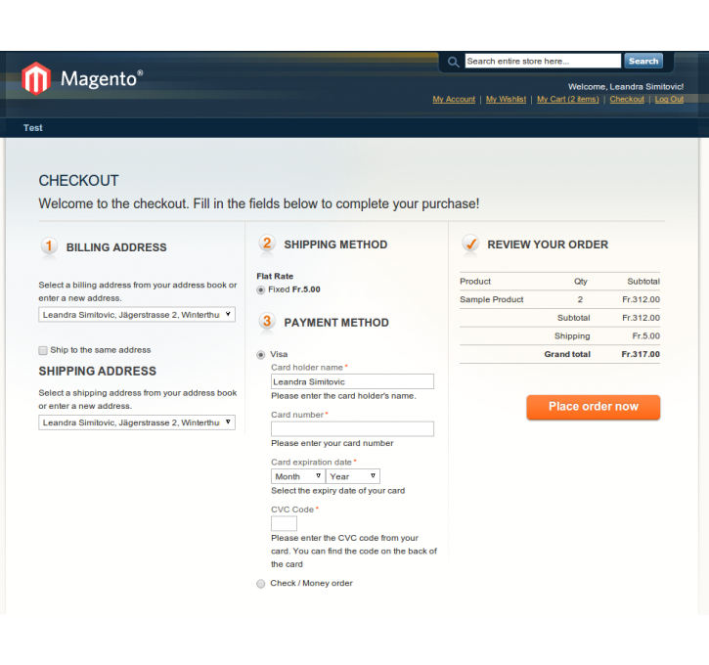Screen dimensions: 709x665
Task: Choose the Check / Money order radio button
Action: tap(260, 584)
